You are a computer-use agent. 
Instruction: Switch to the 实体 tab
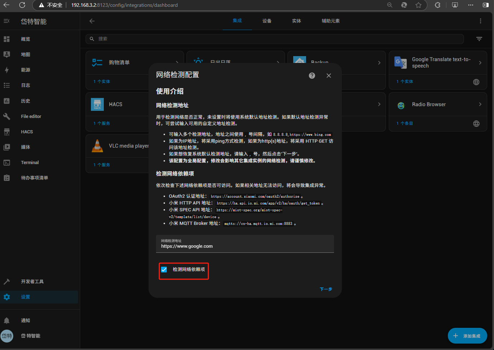click(296, 21)
